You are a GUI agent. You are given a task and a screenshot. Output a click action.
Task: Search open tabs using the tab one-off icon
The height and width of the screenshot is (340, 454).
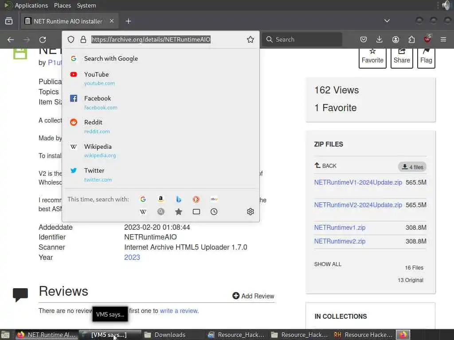(196, 212)
